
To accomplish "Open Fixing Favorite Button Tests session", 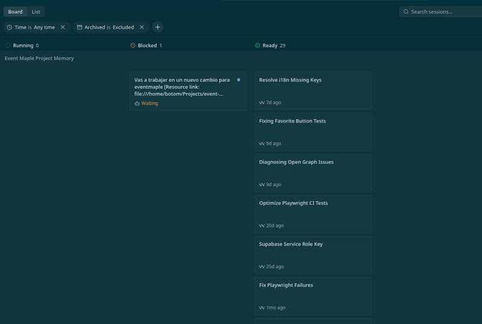I will coord(313,132).
